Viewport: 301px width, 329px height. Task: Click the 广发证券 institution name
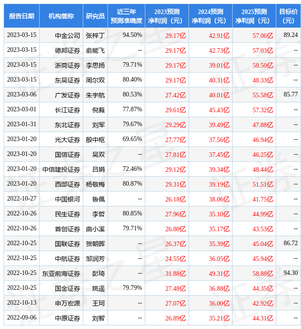(67, 95)
